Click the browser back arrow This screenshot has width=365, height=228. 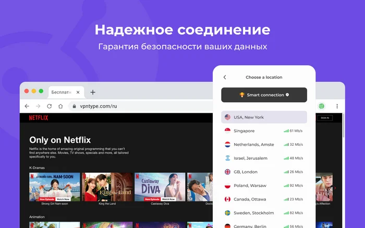27,106
